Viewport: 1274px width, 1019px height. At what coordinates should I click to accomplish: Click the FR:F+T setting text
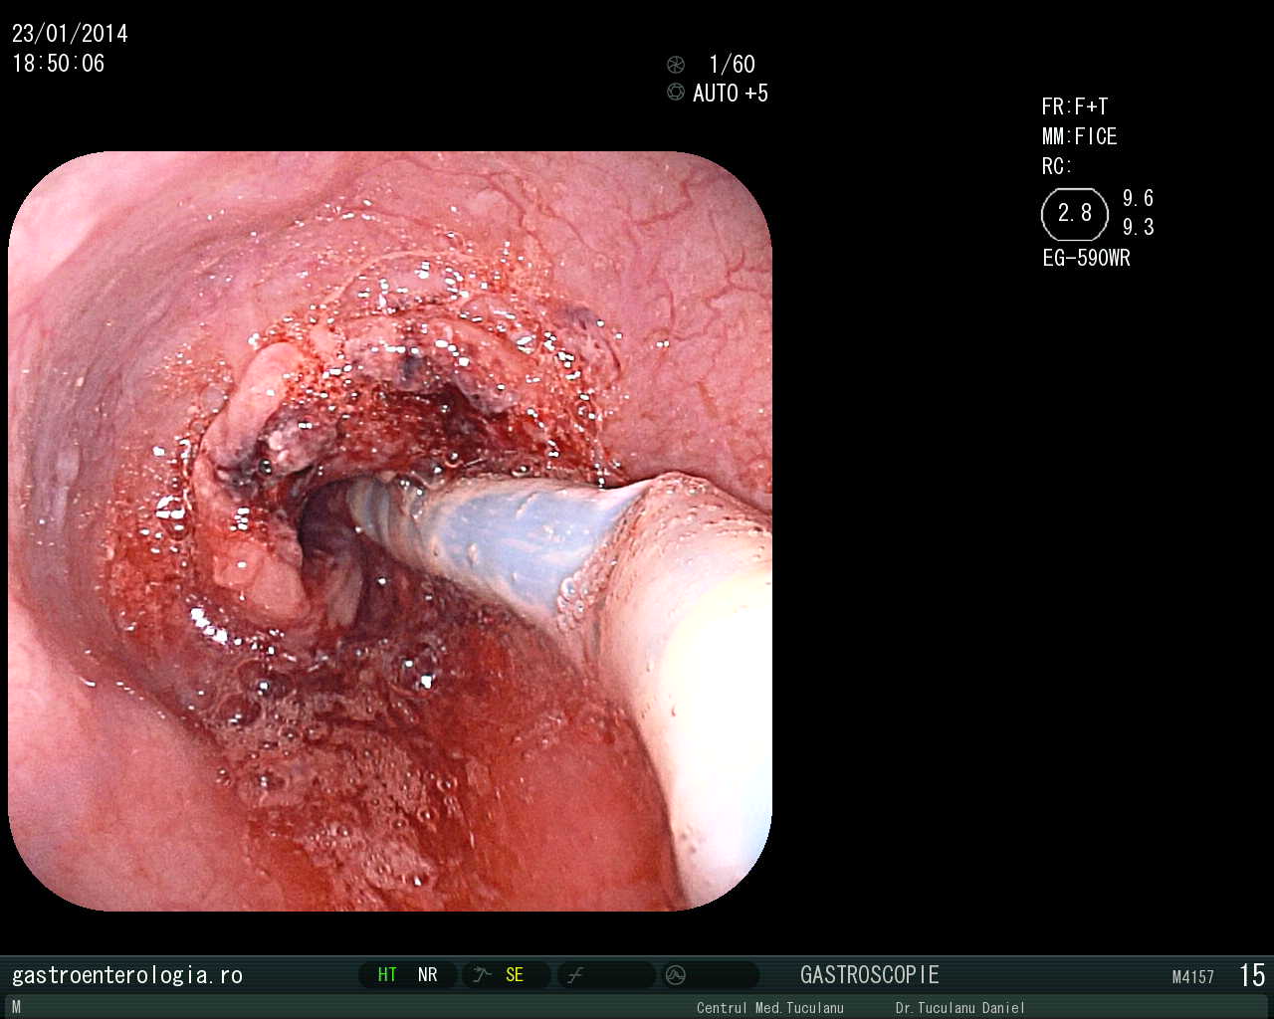[x=1075, y=106]
